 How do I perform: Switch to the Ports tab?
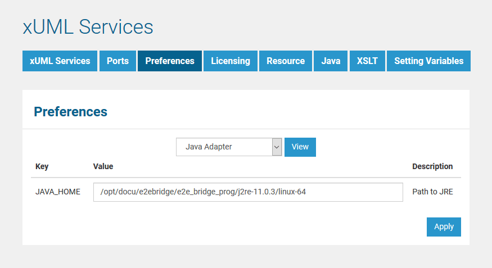[118, 61]
